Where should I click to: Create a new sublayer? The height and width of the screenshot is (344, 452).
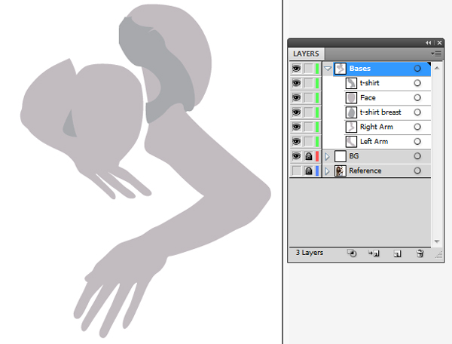point(374,253)
